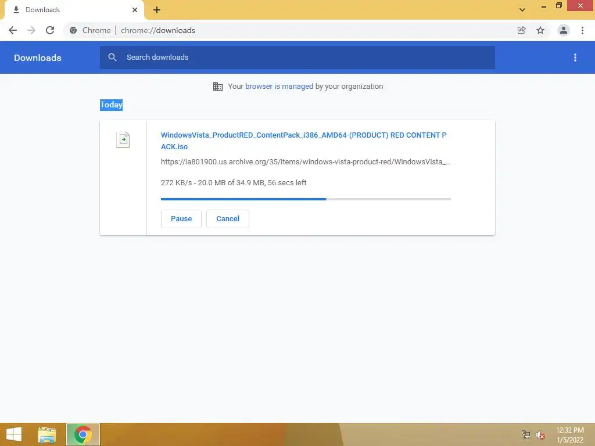
Task: Open File Explorer from the taskbar
Action: [x=47, y=434]
